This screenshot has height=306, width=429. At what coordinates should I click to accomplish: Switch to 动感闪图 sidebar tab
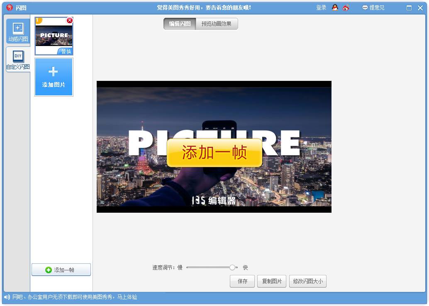pyautogui.click(x=18, y=32)
